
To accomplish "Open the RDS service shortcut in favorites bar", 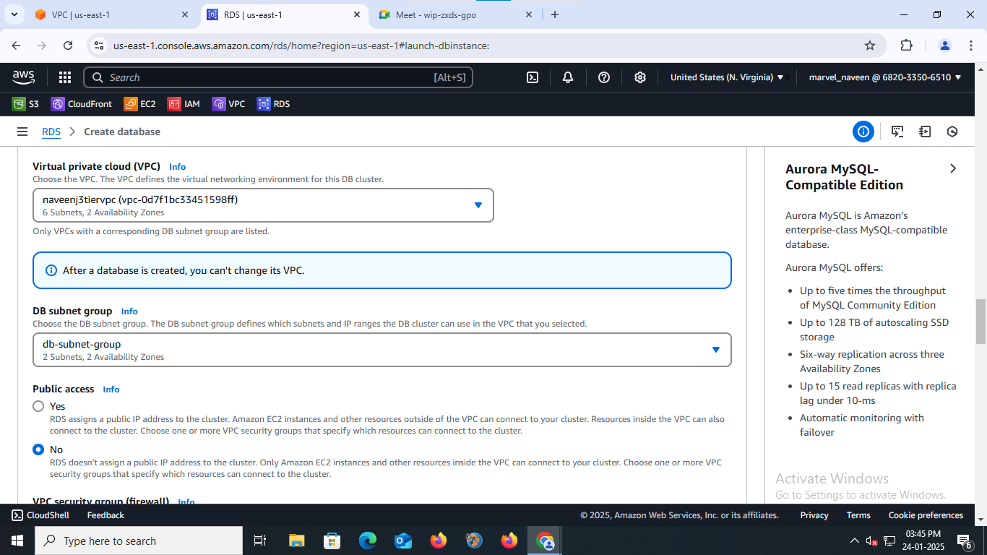I will pos(273,104).
